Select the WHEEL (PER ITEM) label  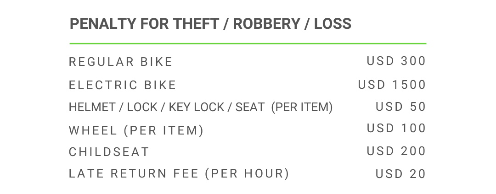[136, 130]
